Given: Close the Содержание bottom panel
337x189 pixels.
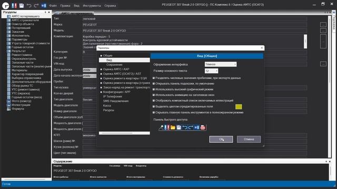Looking at the screenshot, I should 330,161.
